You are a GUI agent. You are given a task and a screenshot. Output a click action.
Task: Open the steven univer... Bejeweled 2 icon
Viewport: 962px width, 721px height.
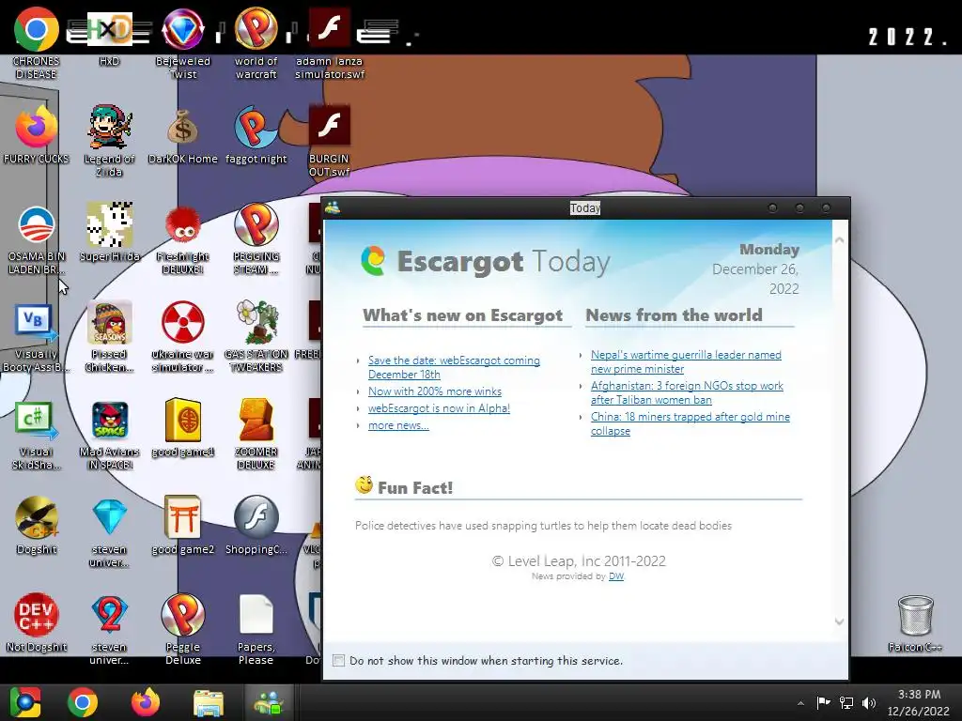[x=109, y=615]
